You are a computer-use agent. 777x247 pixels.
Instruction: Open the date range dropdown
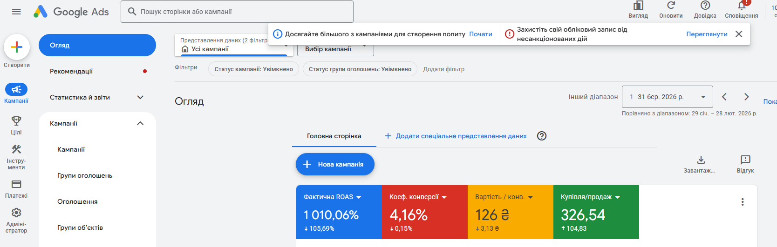667,97
